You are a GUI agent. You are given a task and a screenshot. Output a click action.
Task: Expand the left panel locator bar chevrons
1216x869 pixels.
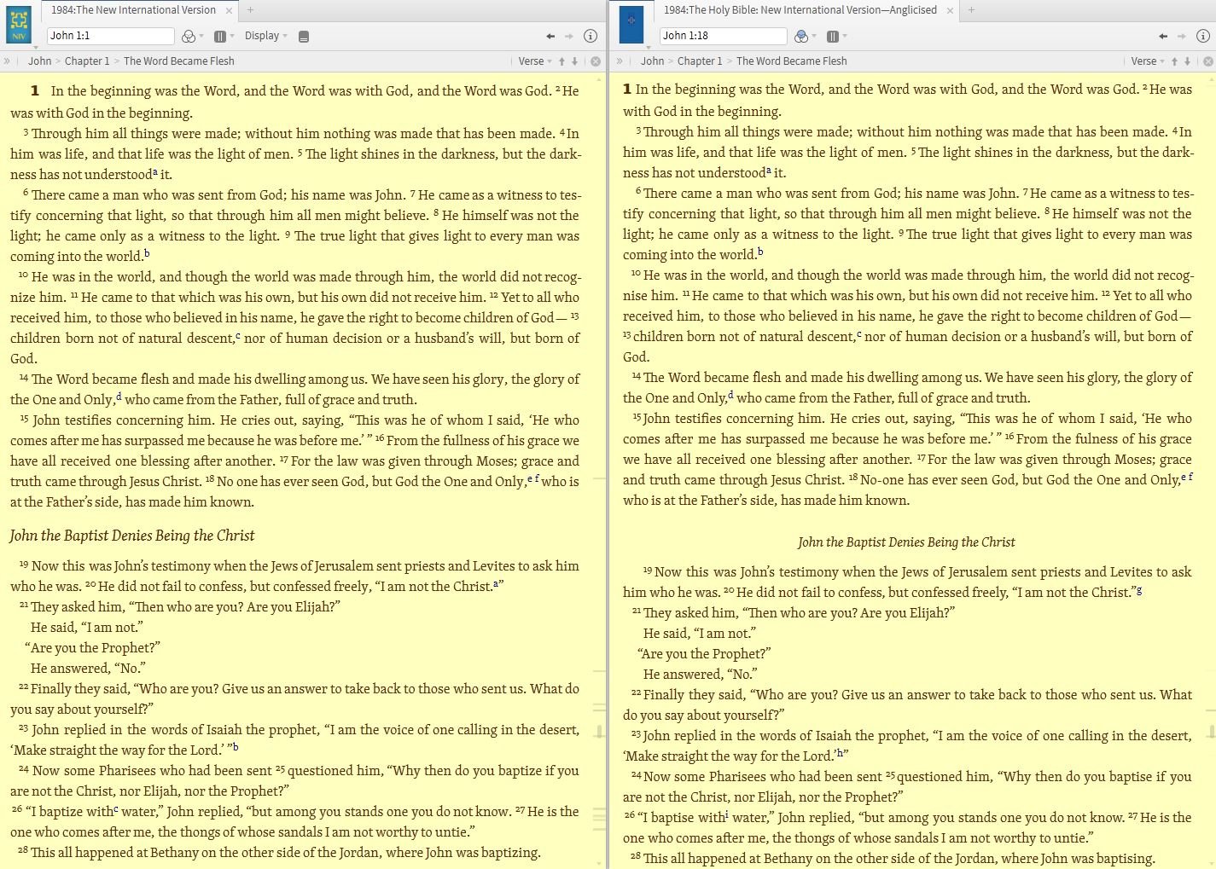[x=7, y=61]
